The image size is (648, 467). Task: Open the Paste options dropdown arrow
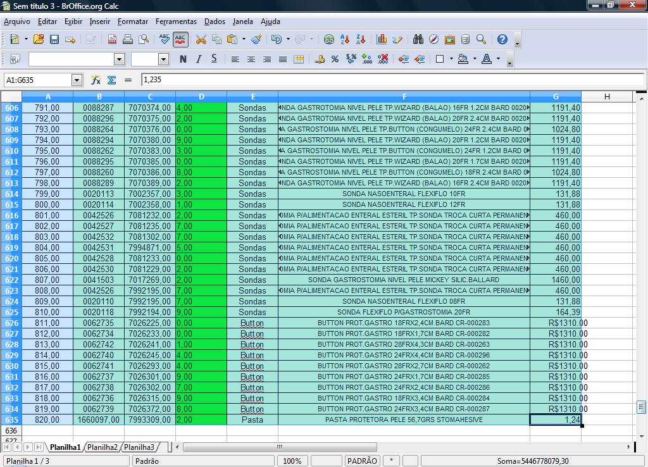point(244,39)
